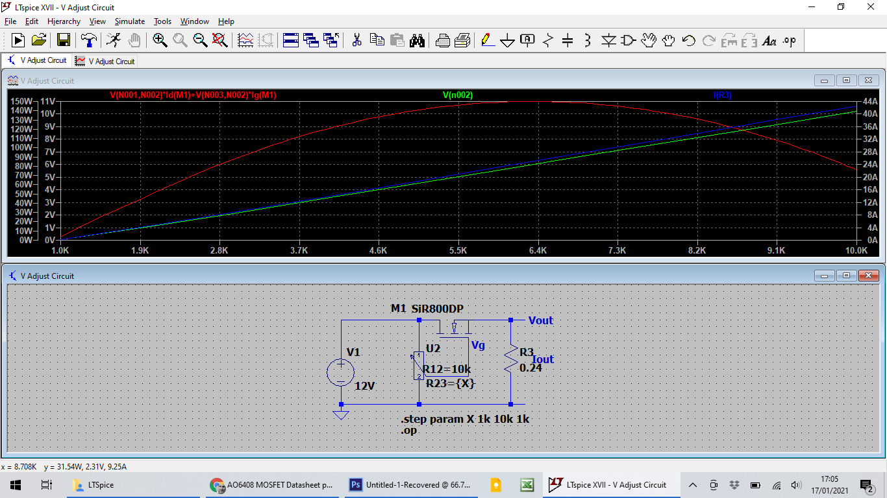Viewport: 887px width, 498px height.
Task: Select the Text Aa tool
Action: (x=769, y=40)
